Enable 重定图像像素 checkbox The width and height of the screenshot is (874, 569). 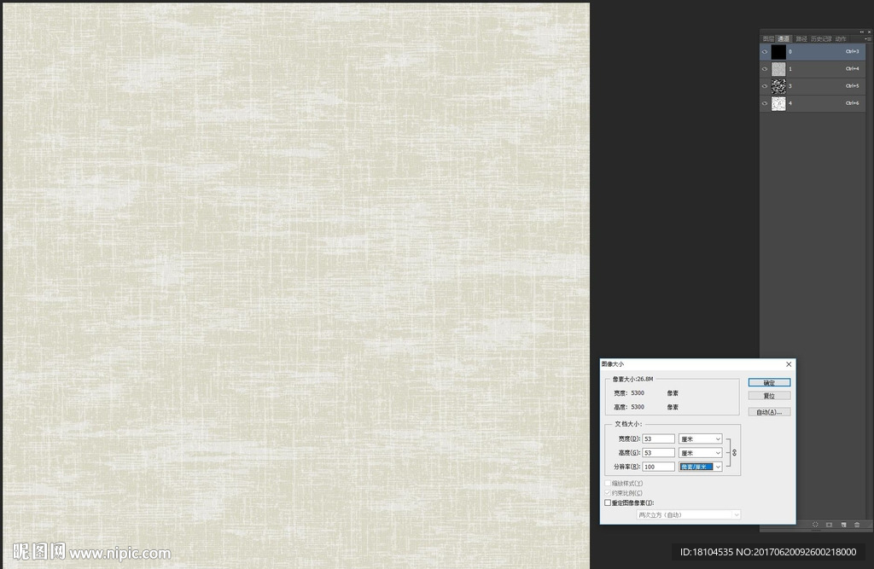pos(608,502)
